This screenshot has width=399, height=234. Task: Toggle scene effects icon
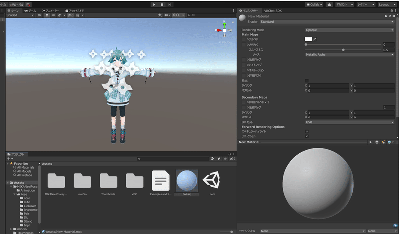[59, 15]
